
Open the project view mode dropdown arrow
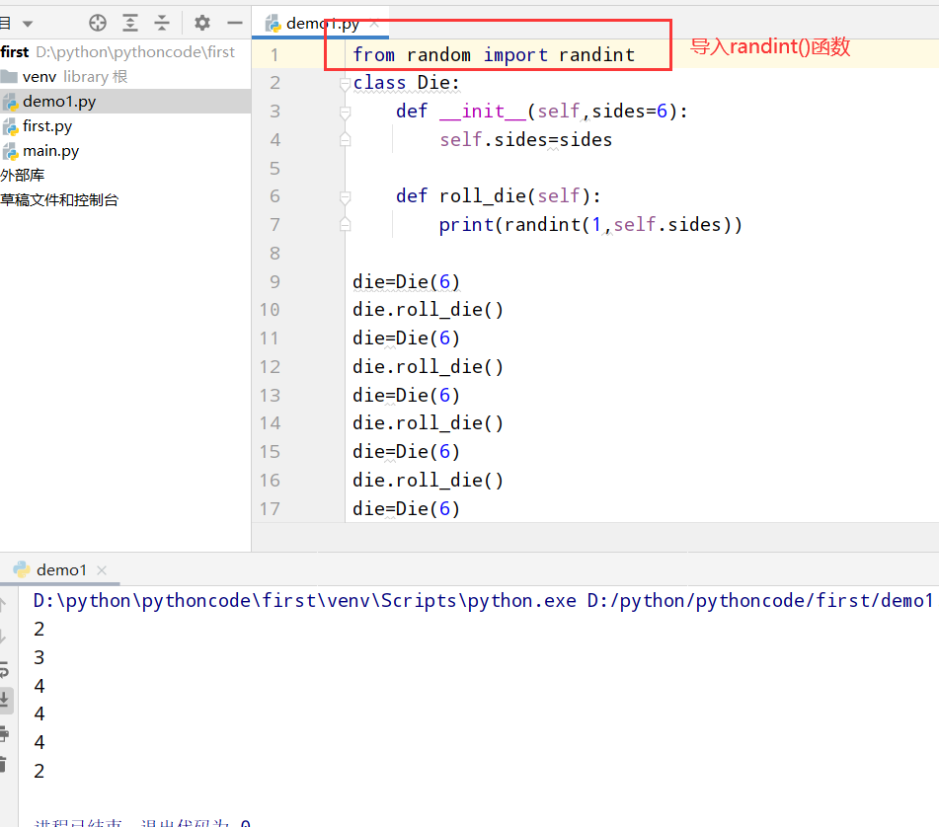pos(28,24)
